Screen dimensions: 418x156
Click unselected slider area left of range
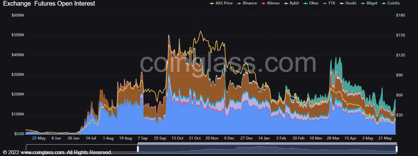pyautogui.click(x=81, y=149)
